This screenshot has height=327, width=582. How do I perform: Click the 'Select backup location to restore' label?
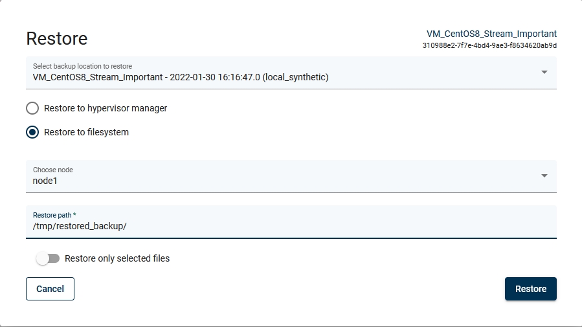[82, 66]
